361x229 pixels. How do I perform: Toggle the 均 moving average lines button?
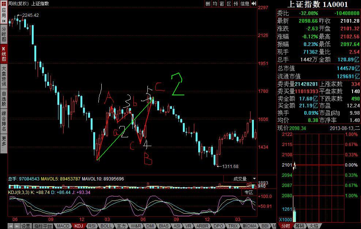(x=215, y=3)
